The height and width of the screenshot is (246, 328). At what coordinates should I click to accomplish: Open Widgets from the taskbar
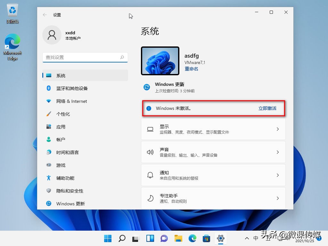pyautogui.click(x=150, y=238)
